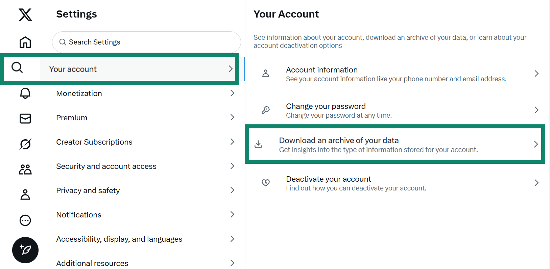Image resolution: width=550 pixels, height=269 pixels.
Task: Open Account information option
Action: point(396,74)
